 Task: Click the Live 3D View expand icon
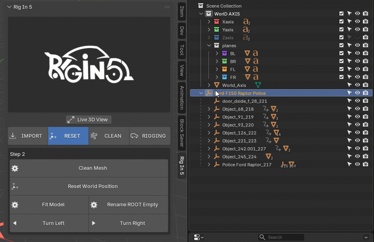tap(71, 120)
